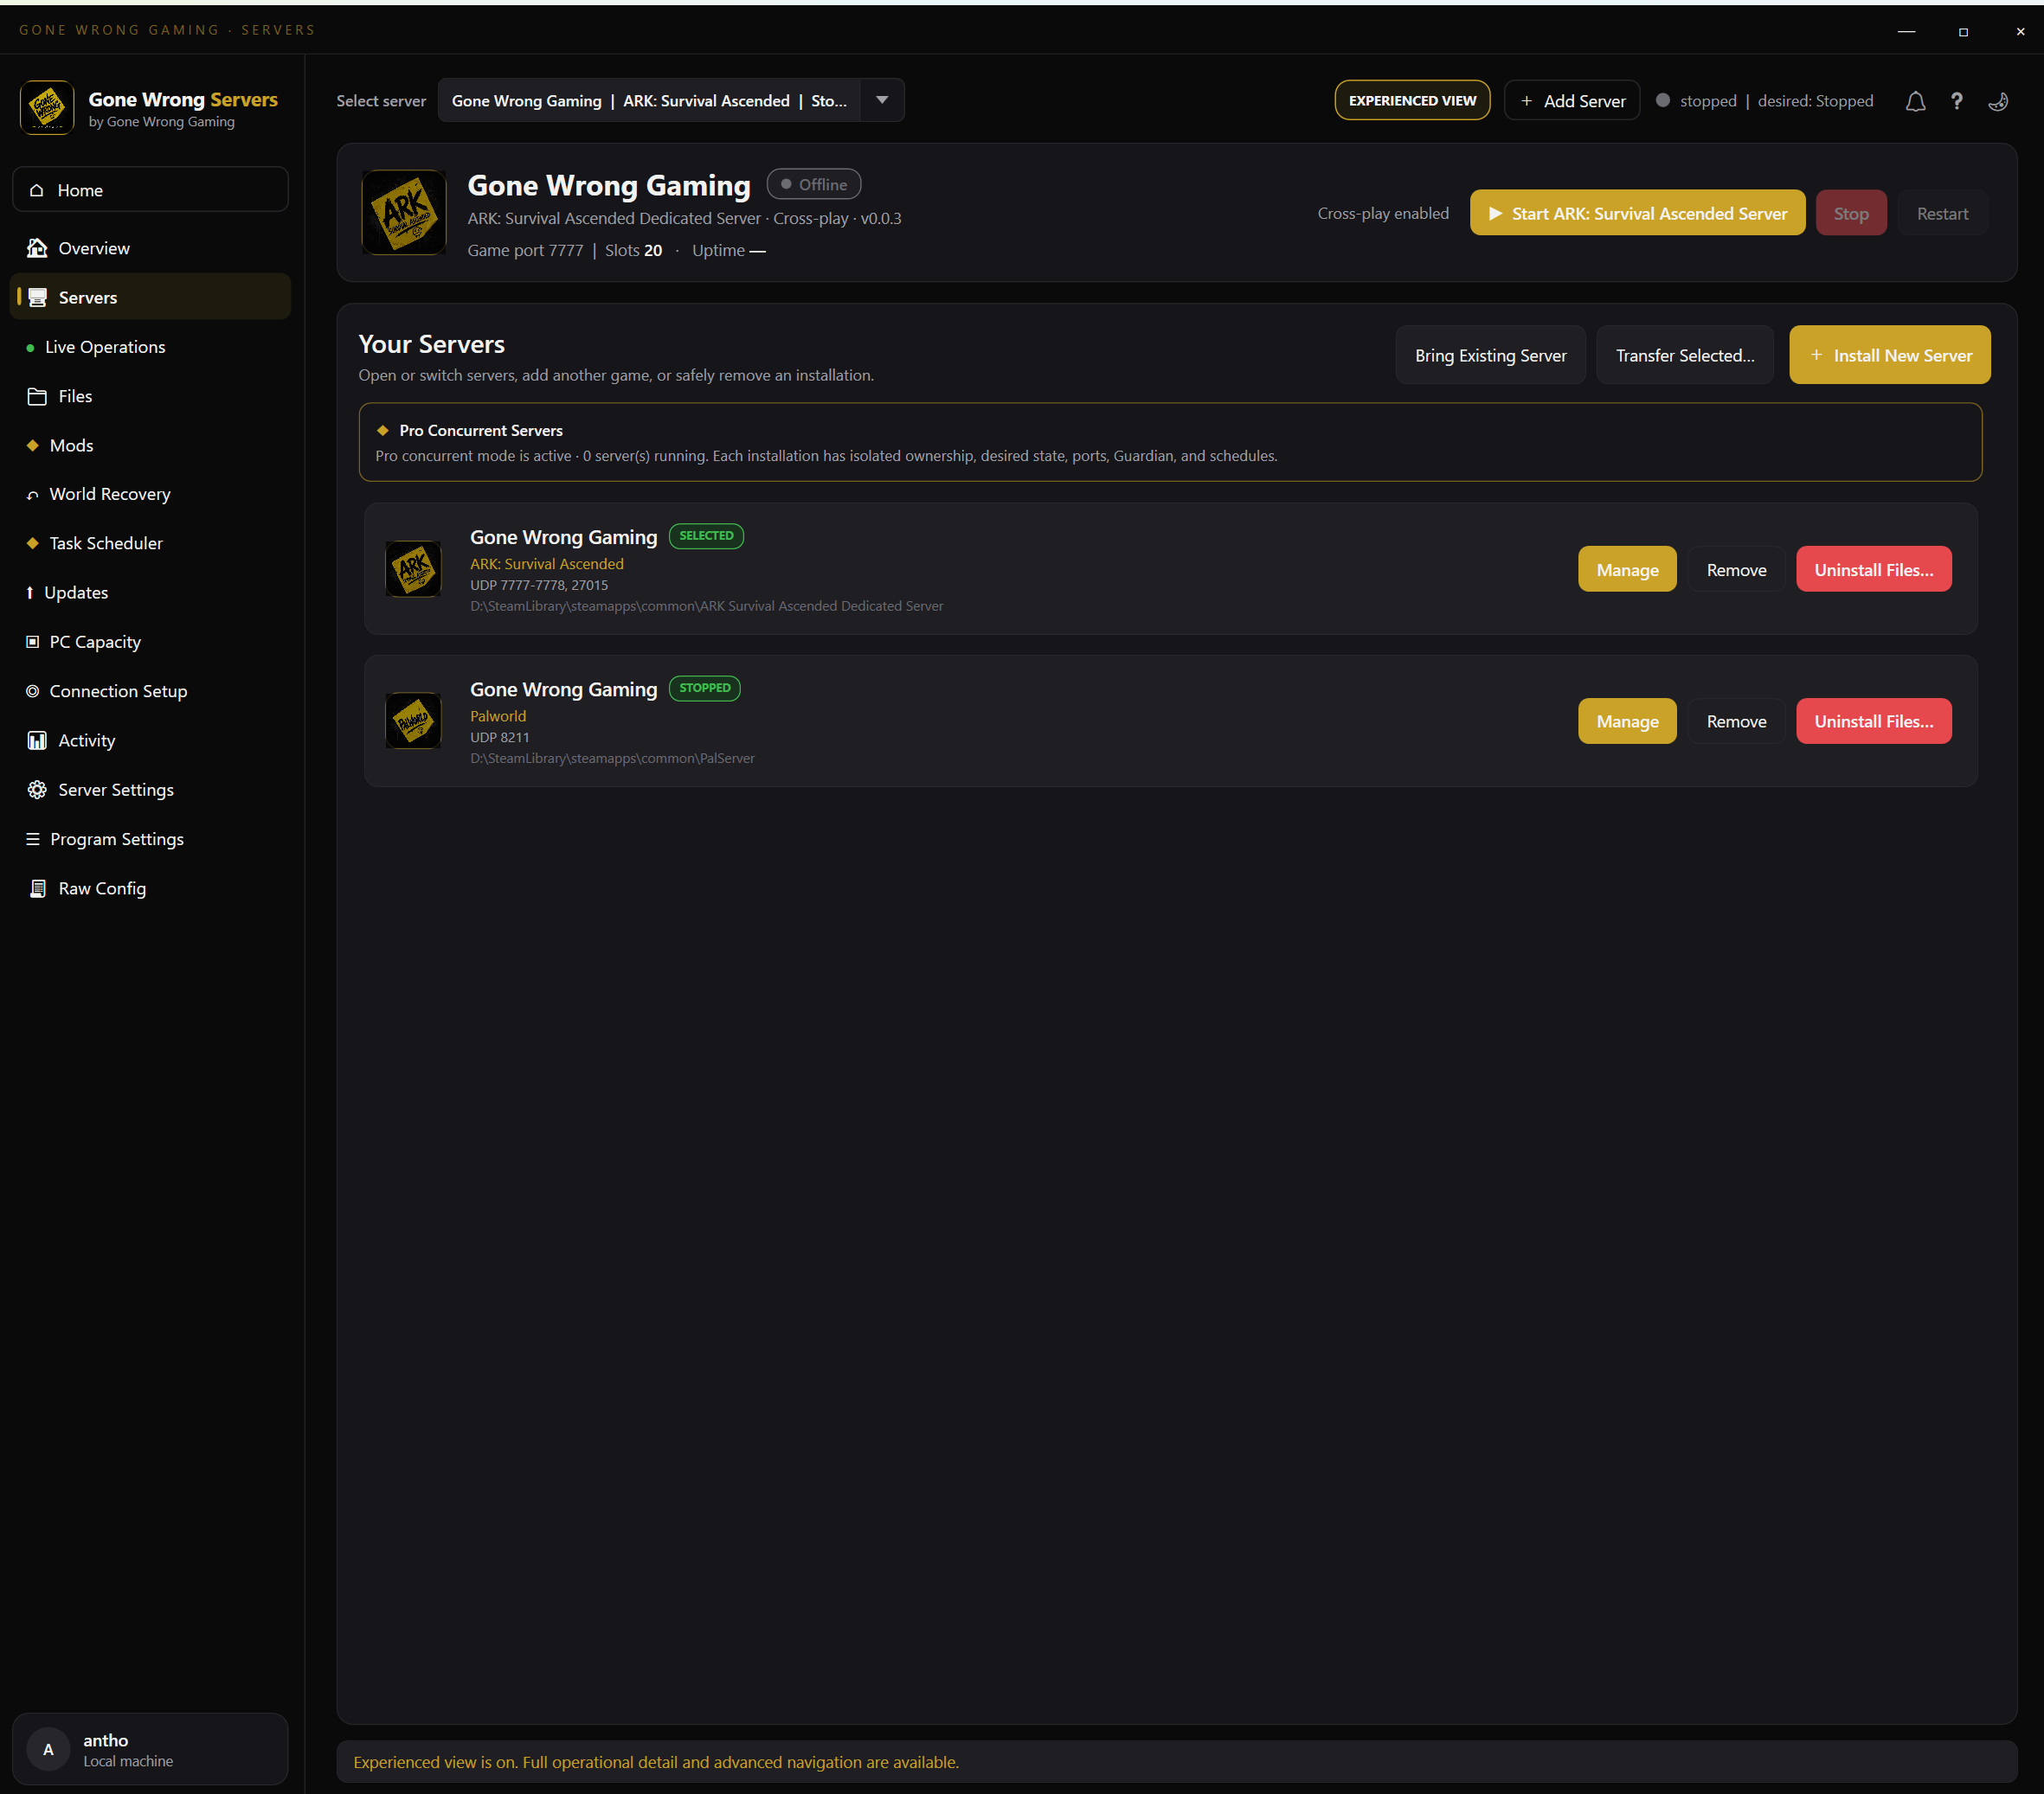Click the PalServer install path text

click(612, 758)
